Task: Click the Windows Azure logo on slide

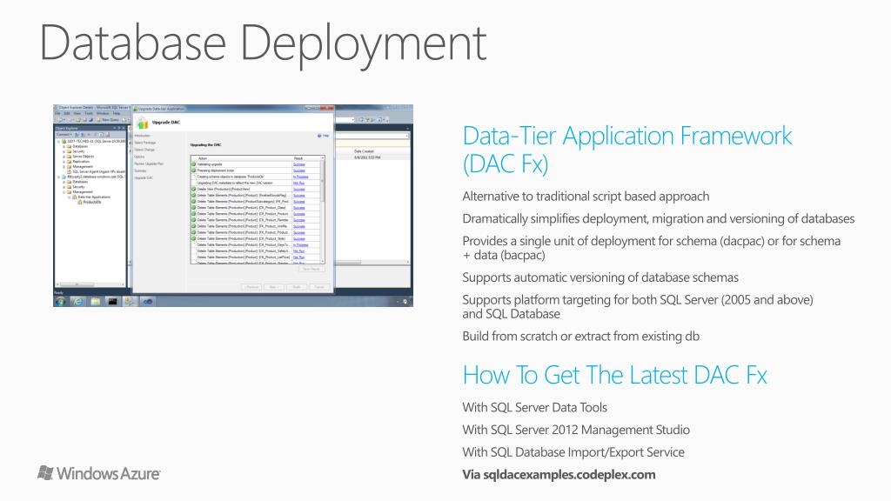Action: click(x=99, y=473)
